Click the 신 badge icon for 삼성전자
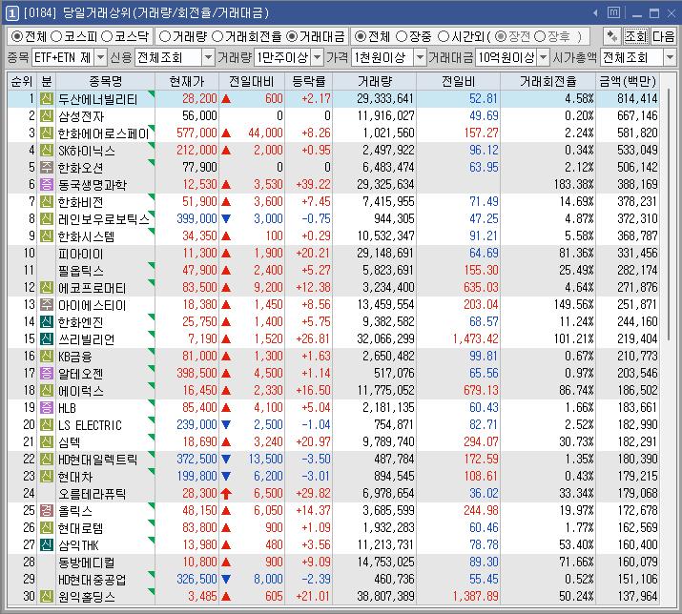This screenshot has height=614, width=682. click(47, 115)
